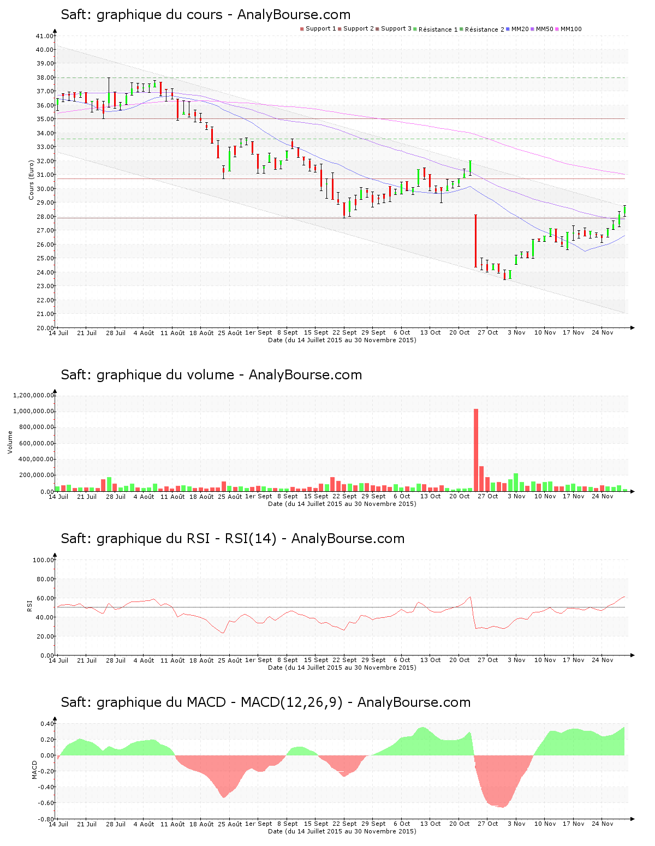Click '27 Oct' date on the price chart
Screen dimensions: 655x846
488,332
